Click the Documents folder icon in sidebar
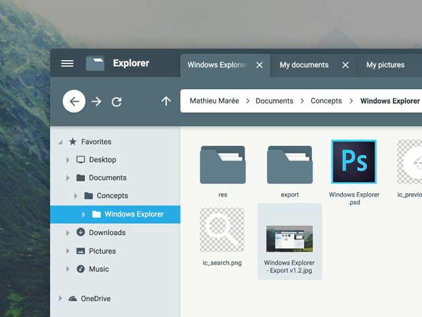Viewport: 422px width, 317px height. (80, 178)
